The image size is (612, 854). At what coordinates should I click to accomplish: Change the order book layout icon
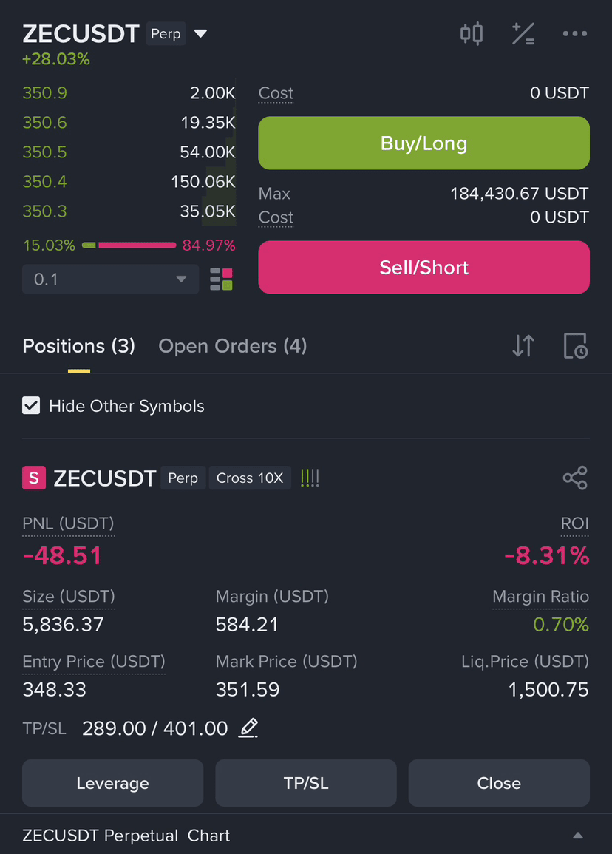(221, 279)
